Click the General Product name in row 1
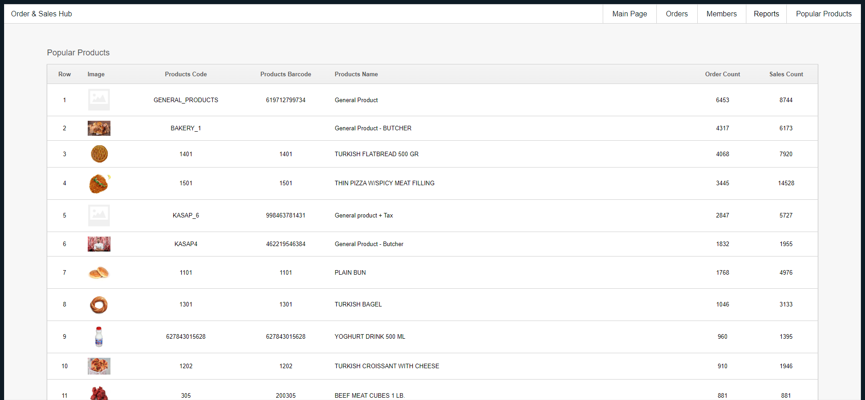The image size is (865, 400). (x=356, y=100)
